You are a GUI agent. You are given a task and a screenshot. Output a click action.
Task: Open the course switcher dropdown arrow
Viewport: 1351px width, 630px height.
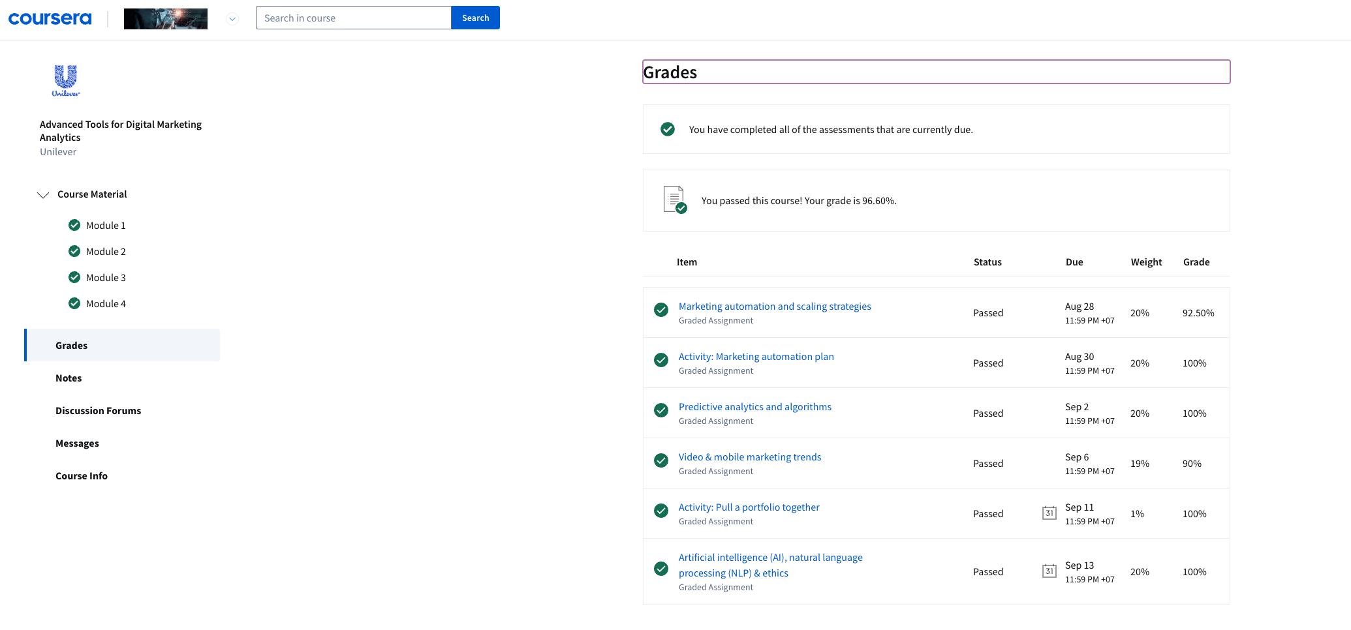(x=232, y=19)
